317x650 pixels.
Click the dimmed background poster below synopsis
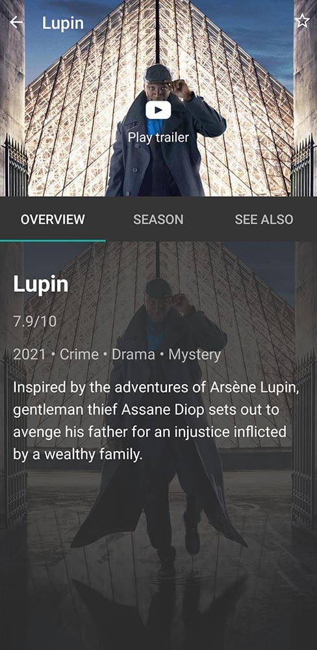tap(158, 556)
